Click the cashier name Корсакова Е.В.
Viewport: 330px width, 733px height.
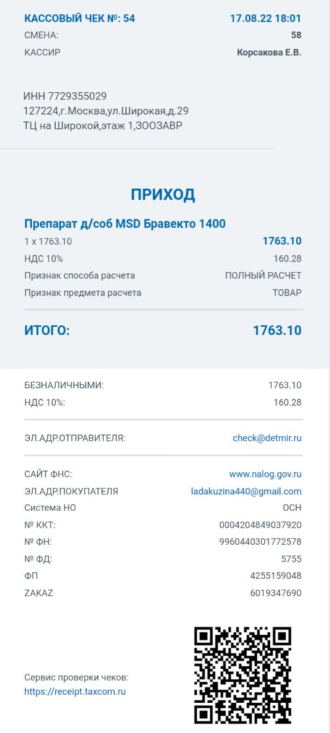coord(269,53)
